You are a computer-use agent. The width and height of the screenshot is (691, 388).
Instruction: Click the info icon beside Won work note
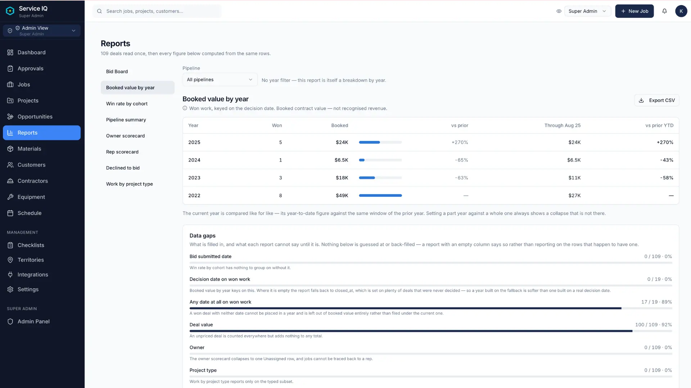tap(185, 108)
